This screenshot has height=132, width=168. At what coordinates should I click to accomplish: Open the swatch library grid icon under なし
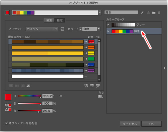pyautogui.click(x=100, y=96)
